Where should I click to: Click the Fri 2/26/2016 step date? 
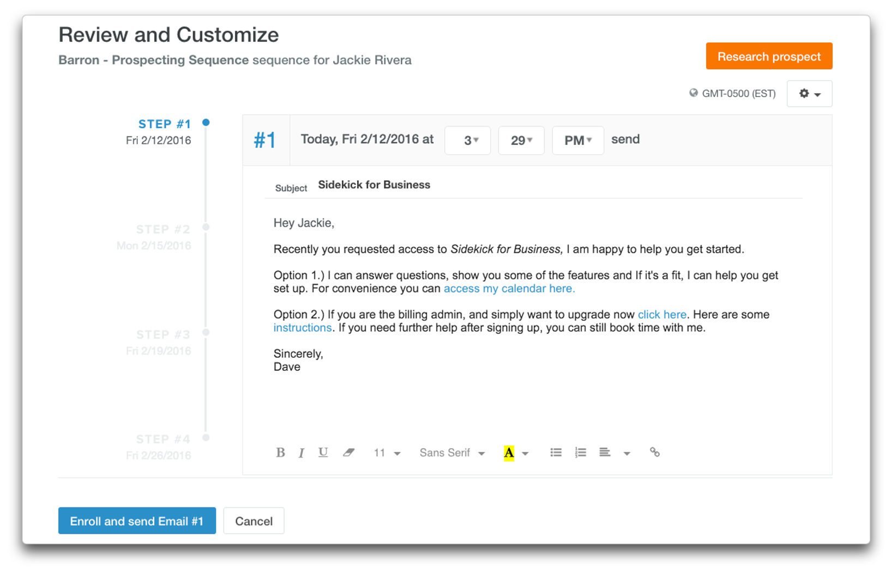(x=158, y=456)
